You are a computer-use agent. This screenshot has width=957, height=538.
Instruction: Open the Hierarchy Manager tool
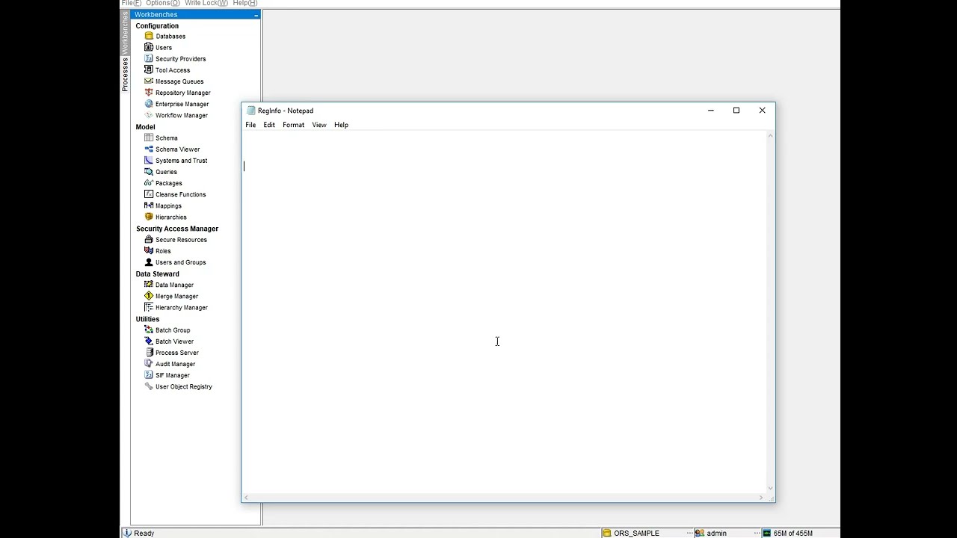tap(181, 308)
